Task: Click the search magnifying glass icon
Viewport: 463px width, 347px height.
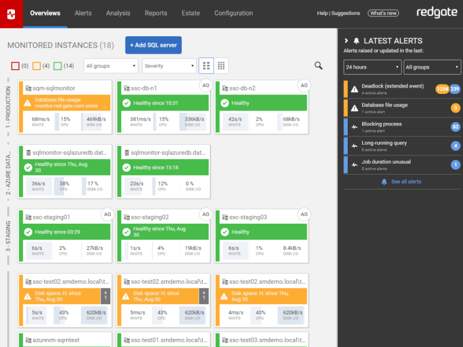Action: click(x=318, y=66)
